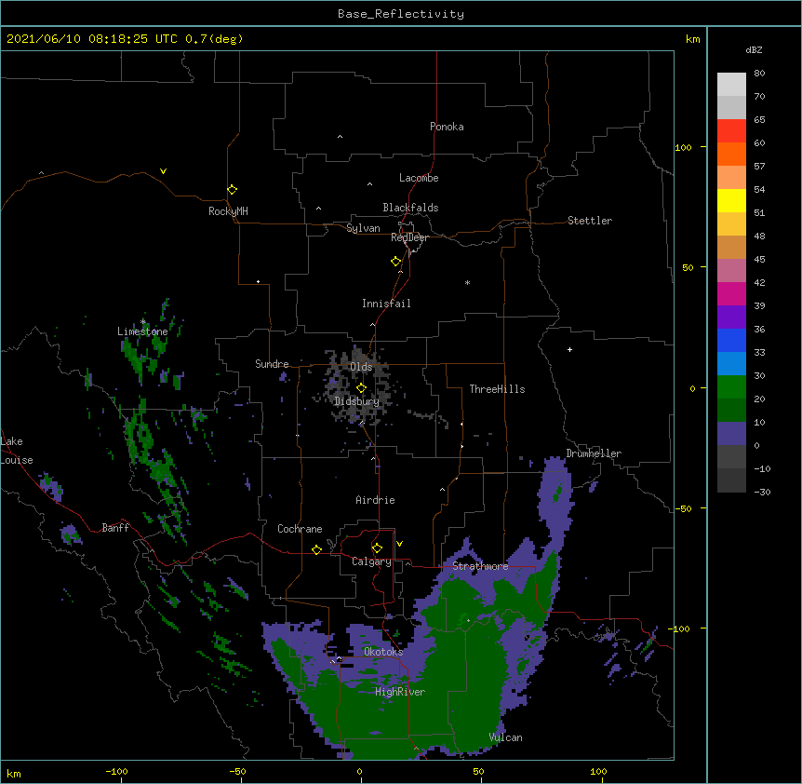Select the Vulcan label
Image resolution: width=802 pixels, height=784 pixels.
pos(505,737)
